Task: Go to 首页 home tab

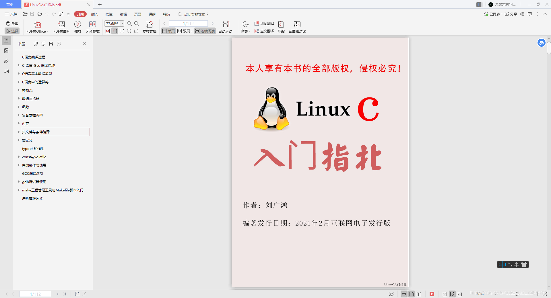Action: click(10, 5)
